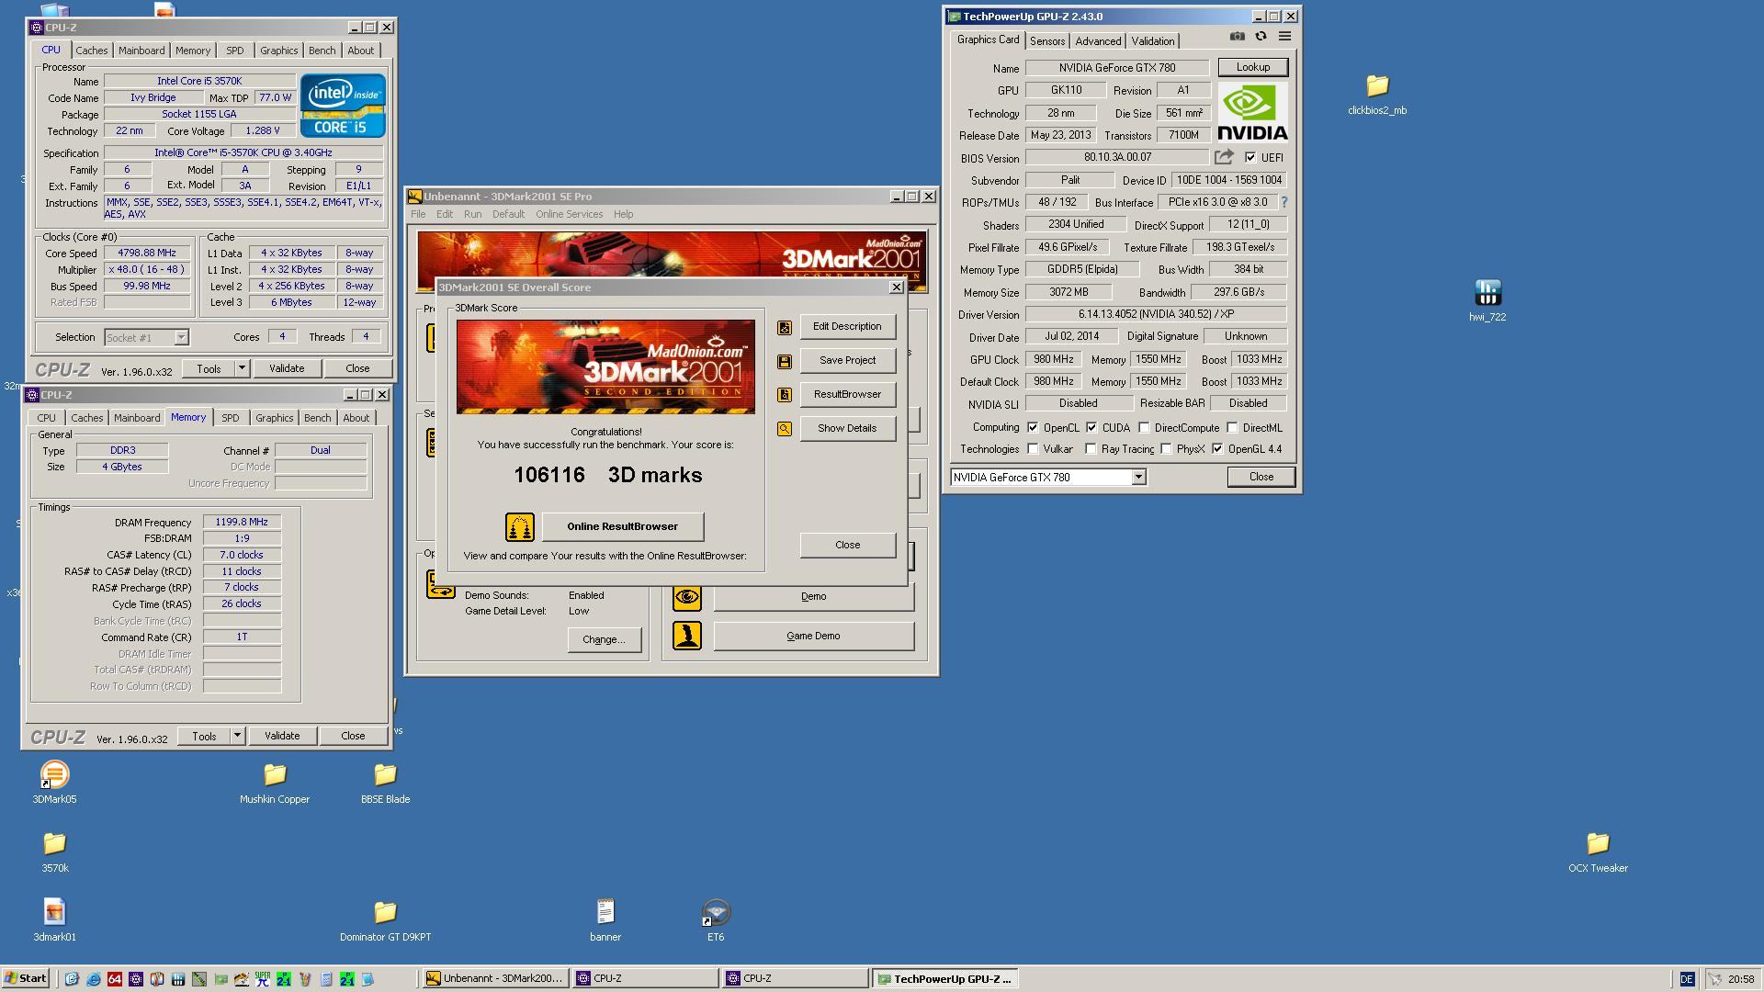Click the Show Details magnifier icon
Viewport: 1764px width, 992px height.
click(x=784, y=429)
